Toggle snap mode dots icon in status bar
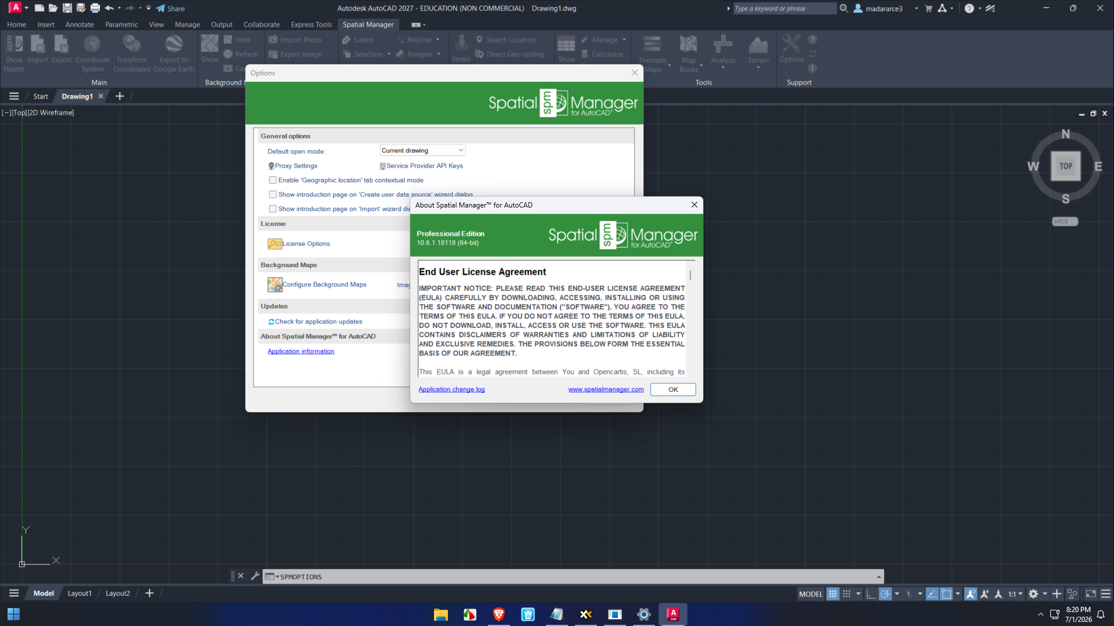1114x626 pixels. click(x=847, y=594)
